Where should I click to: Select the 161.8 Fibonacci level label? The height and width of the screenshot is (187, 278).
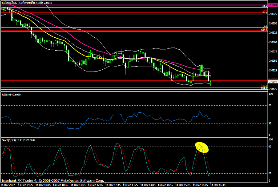tap(264, 88)
